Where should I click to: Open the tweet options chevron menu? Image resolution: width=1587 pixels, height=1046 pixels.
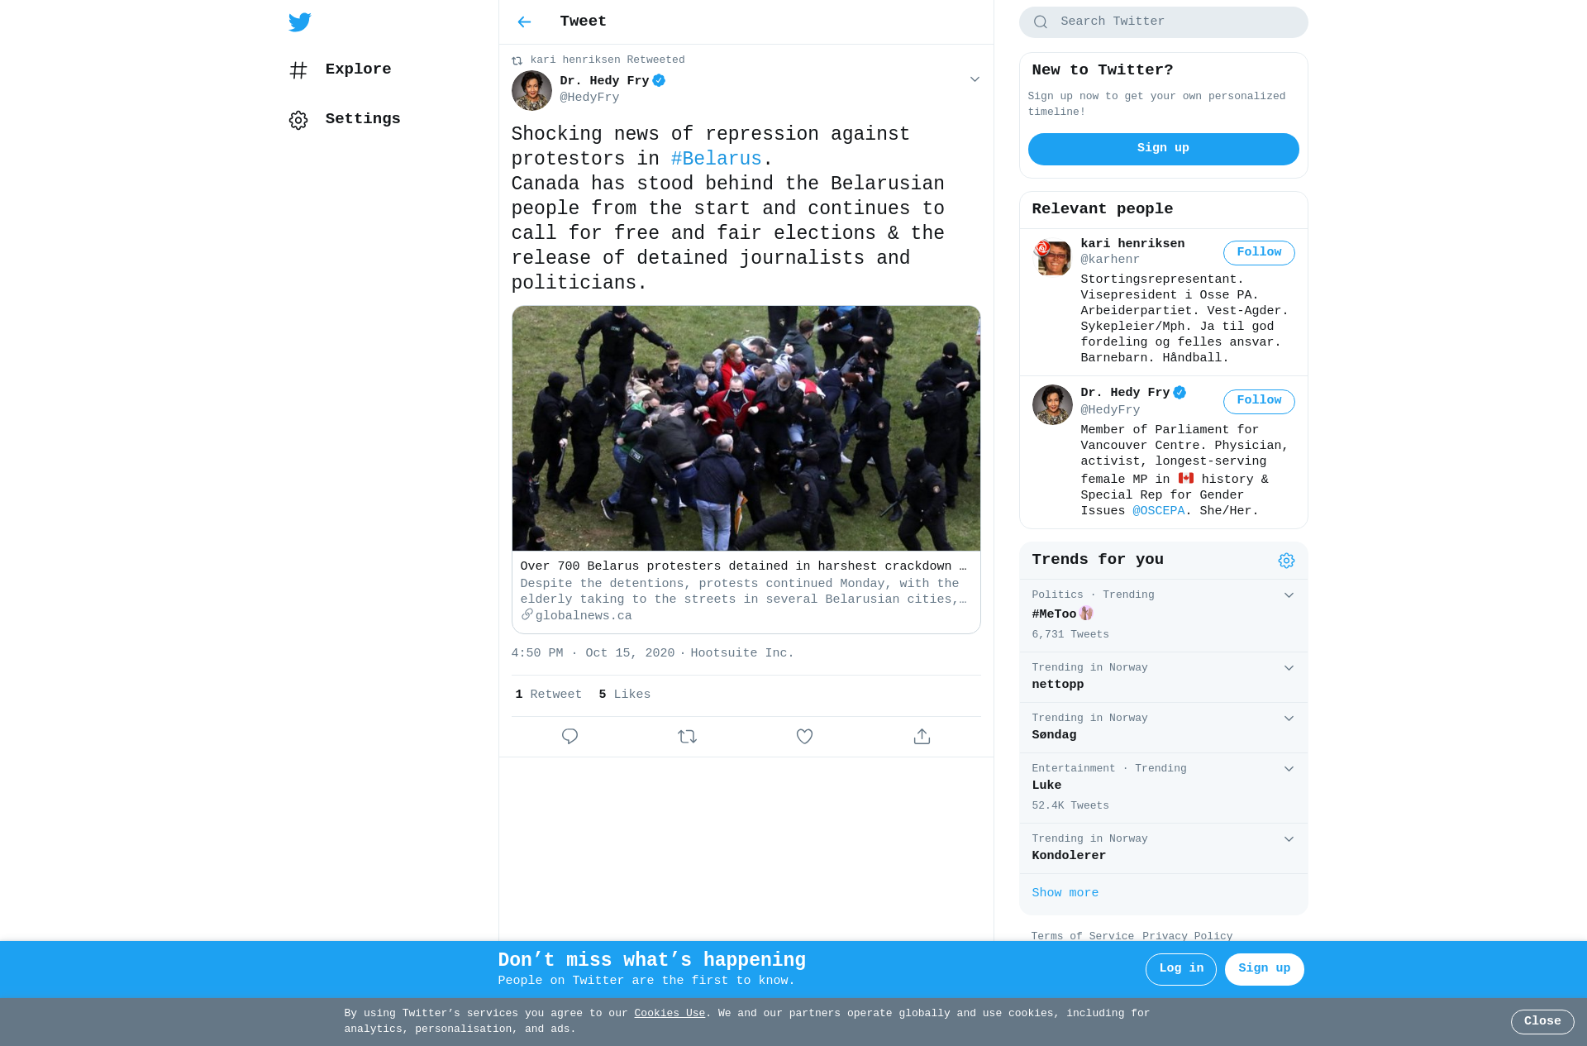tap(975, 79)
